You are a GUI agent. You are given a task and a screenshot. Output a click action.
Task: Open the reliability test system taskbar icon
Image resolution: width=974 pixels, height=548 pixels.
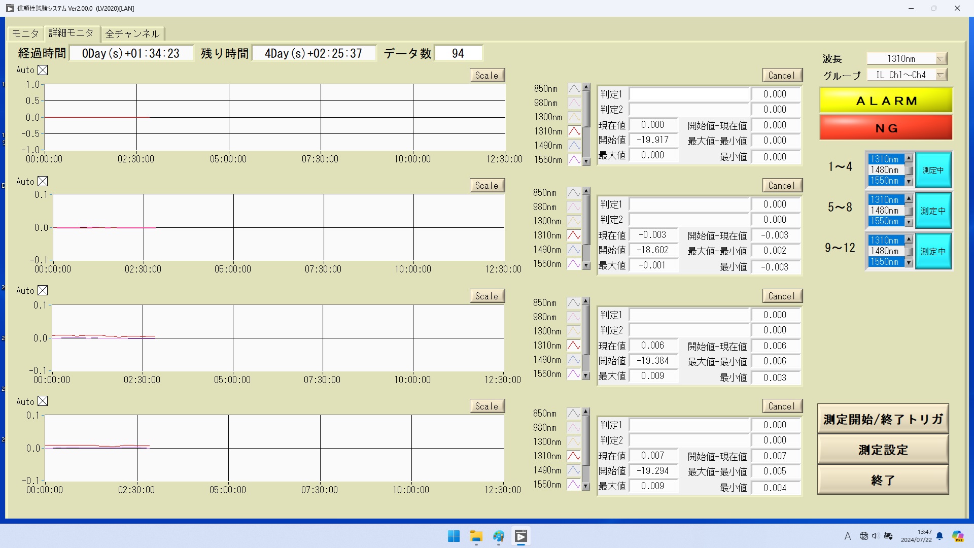[521, 536]
